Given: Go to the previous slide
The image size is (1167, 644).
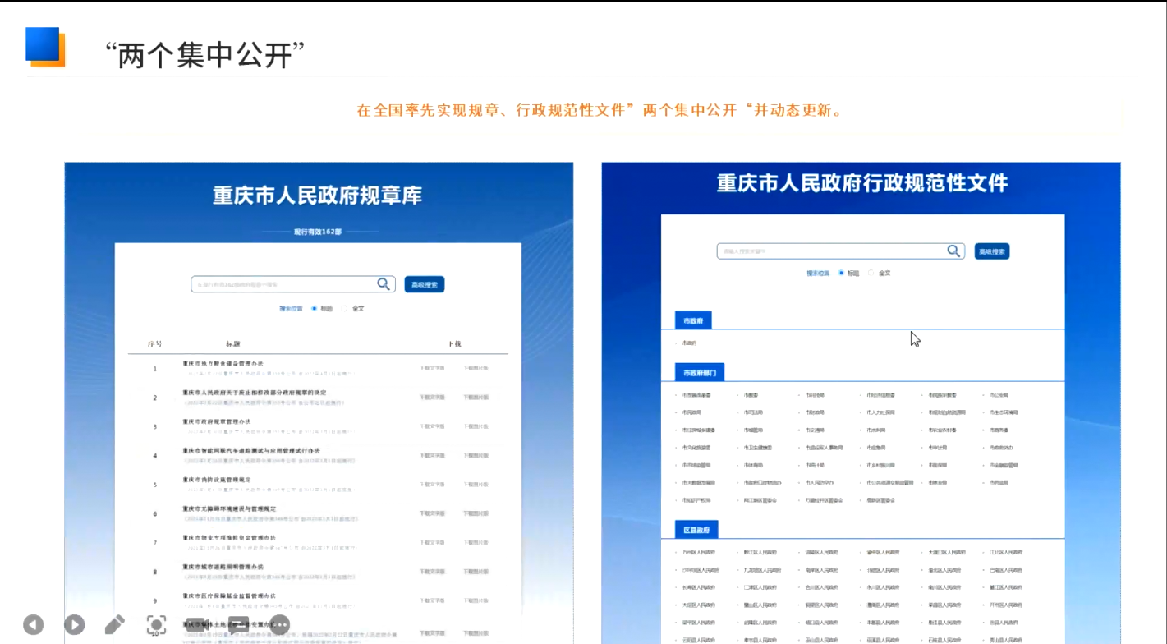Looking at the screenshot, I should (x=33, y=624).
